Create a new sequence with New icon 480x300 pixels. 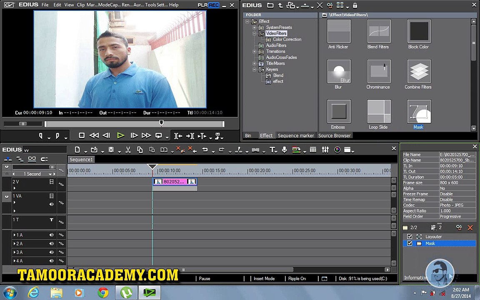pos(77,150)
